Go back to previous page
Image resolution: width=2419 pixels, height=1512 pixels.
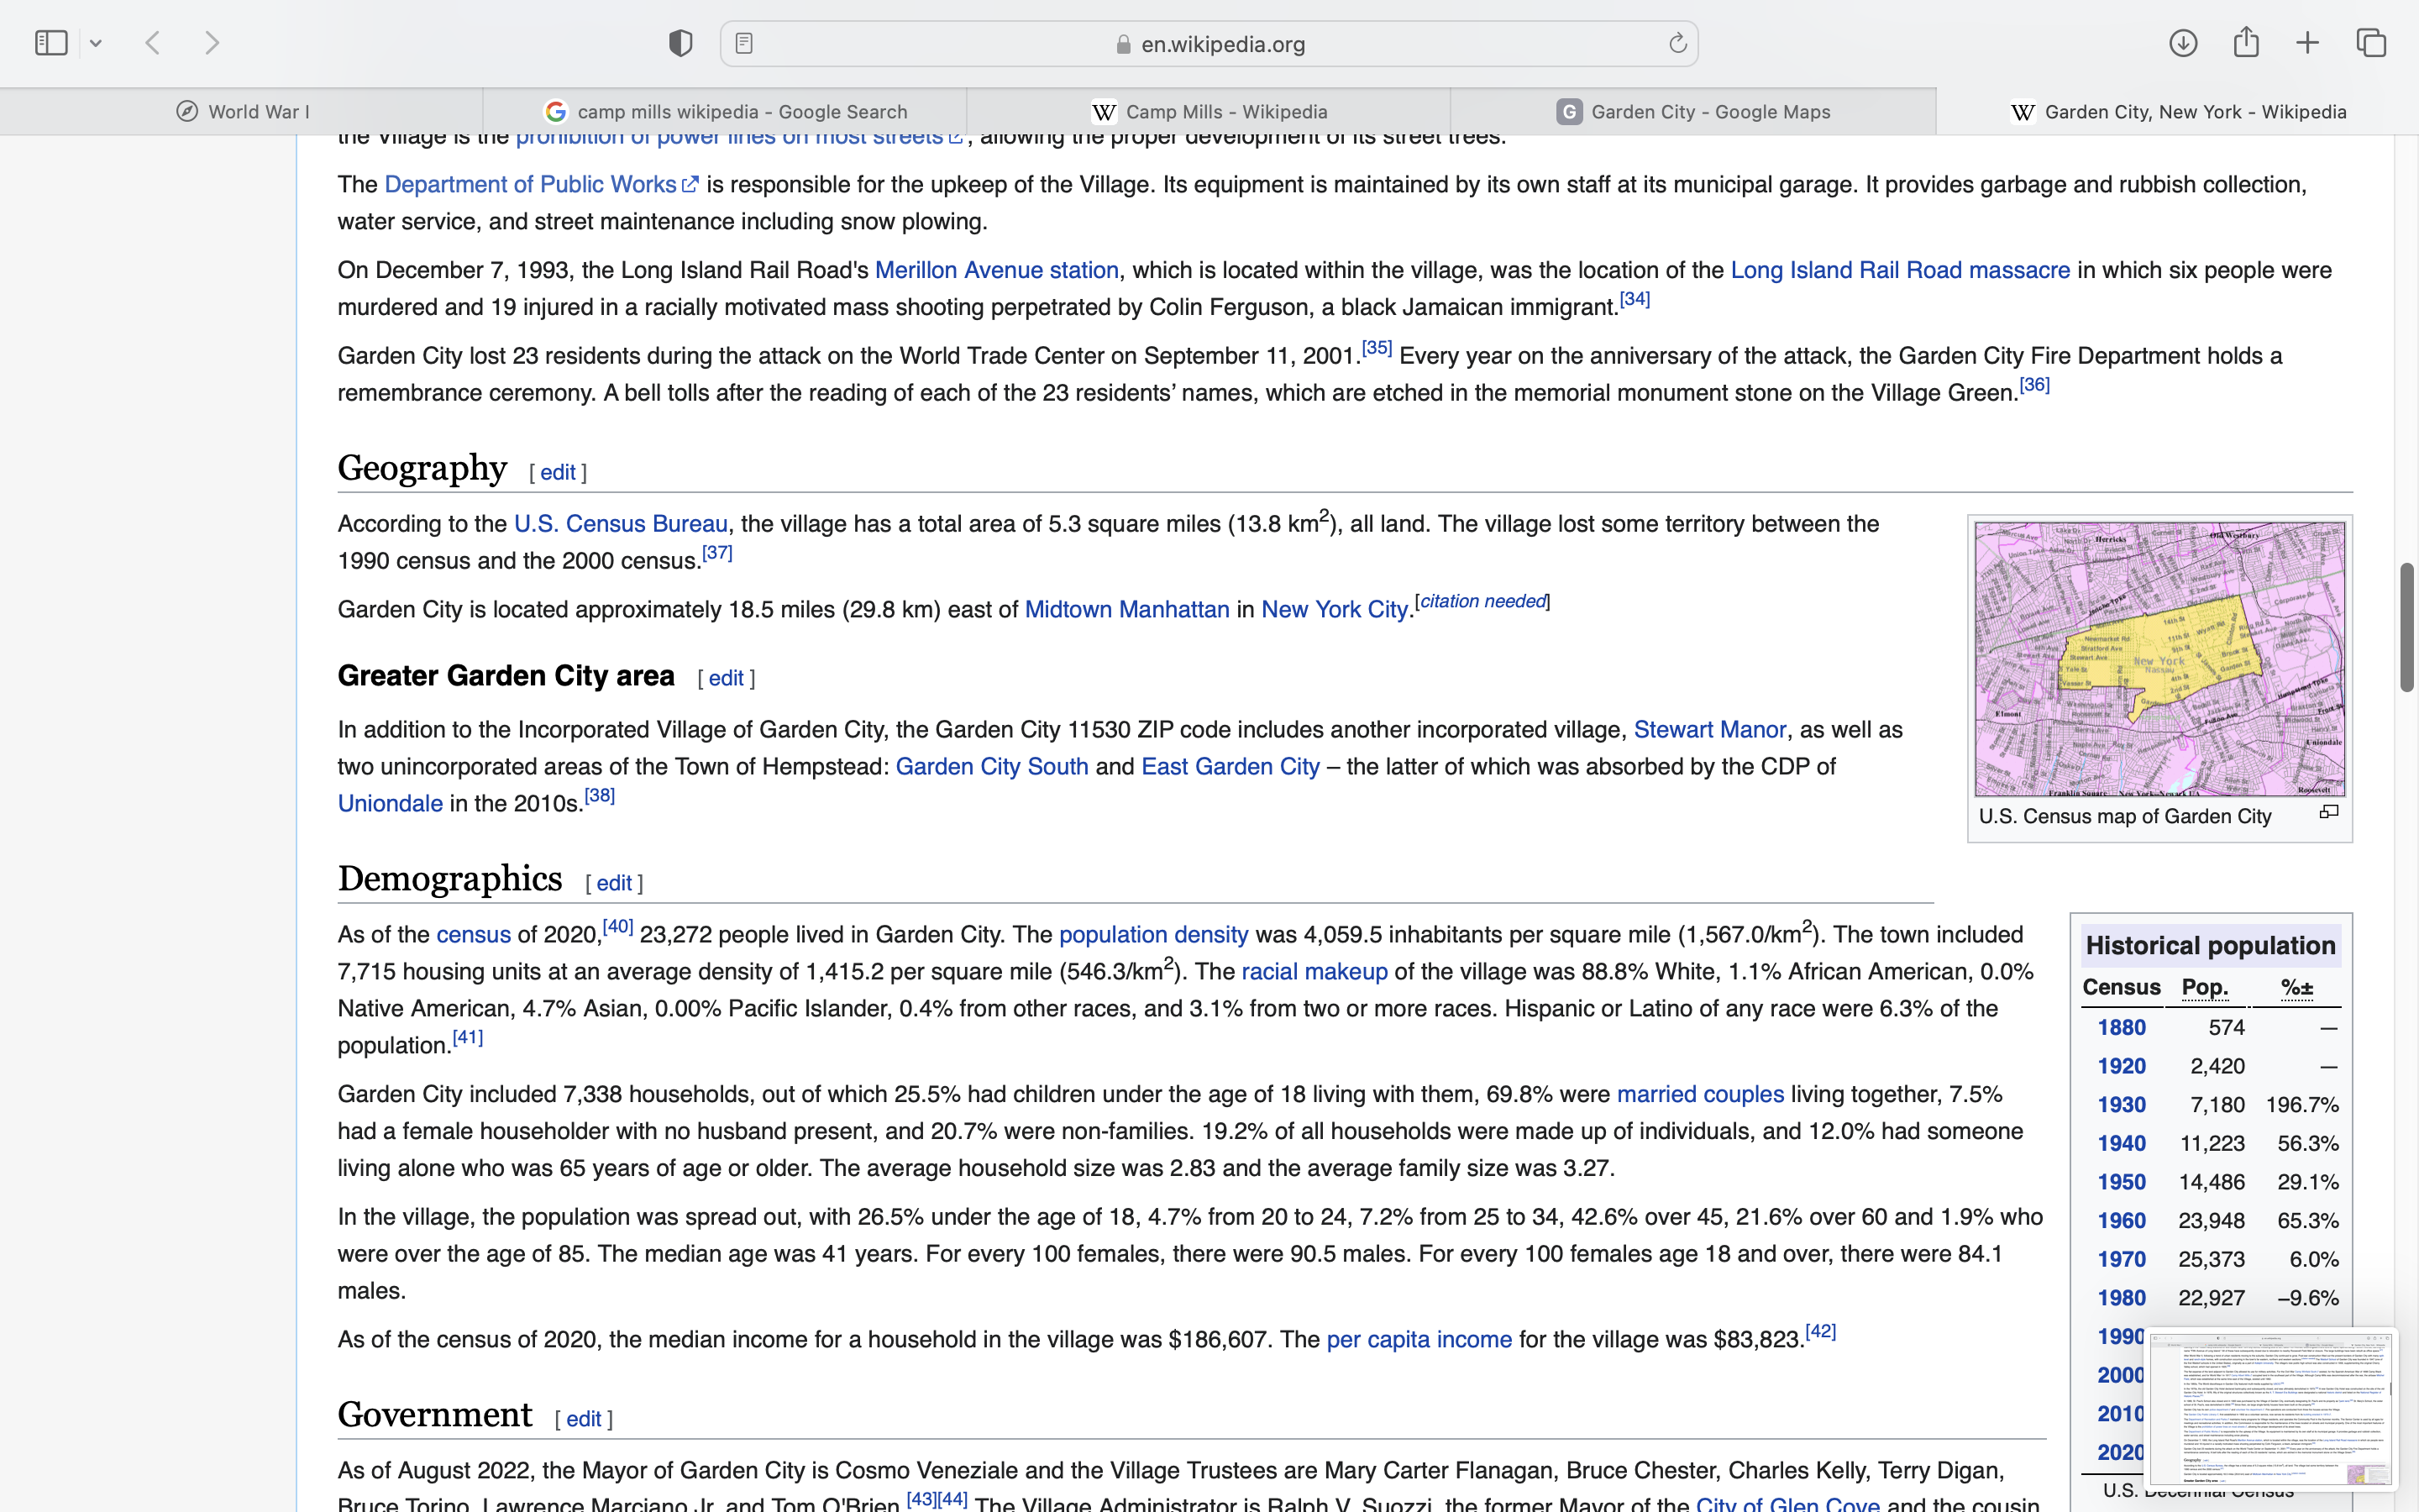click(153, 43)
